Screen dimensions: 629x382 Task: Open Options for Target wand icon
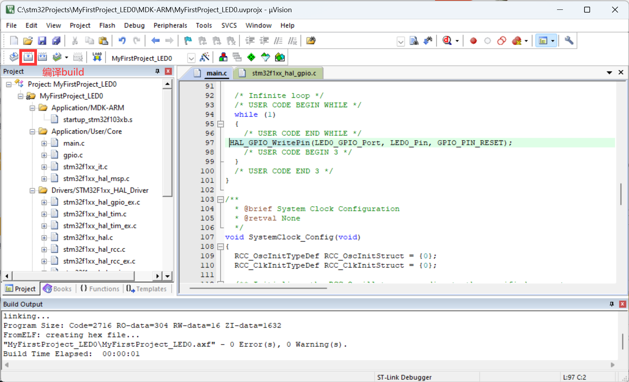click(205, 57)
